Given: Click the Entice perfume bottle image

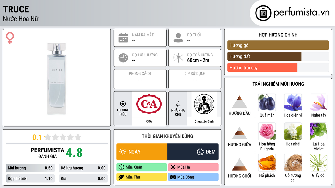Looking at the screenshot, I should [x=57, y=78].
